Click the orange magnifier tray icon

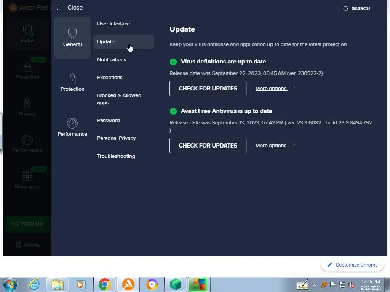tap(324, 285)
